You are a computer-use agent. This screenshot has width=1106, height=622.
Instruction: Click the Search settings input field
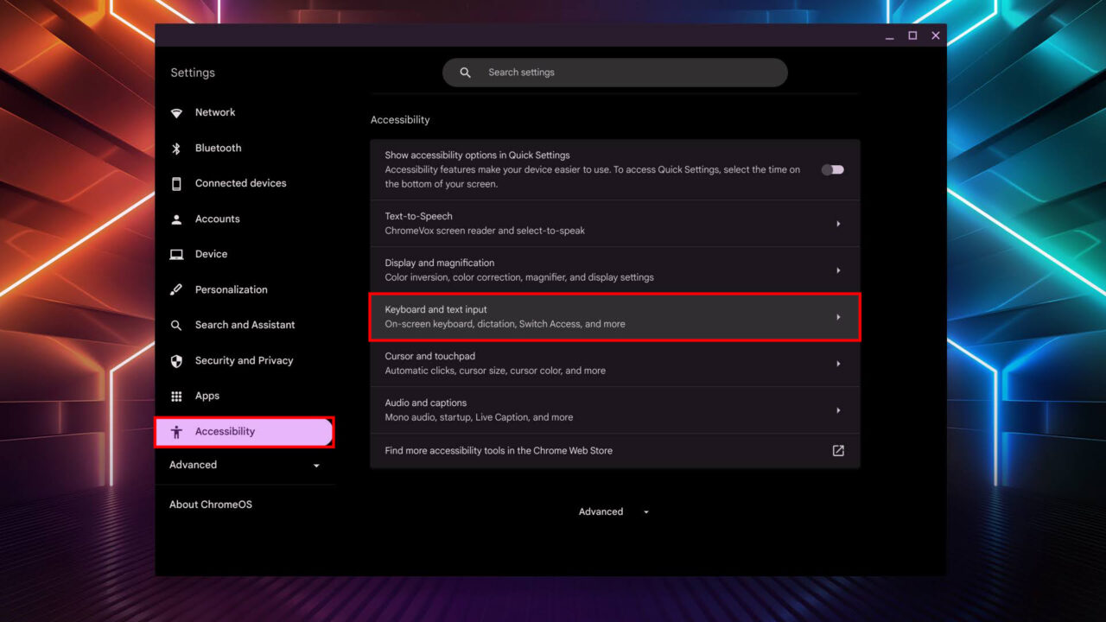[x=614, y=72]
